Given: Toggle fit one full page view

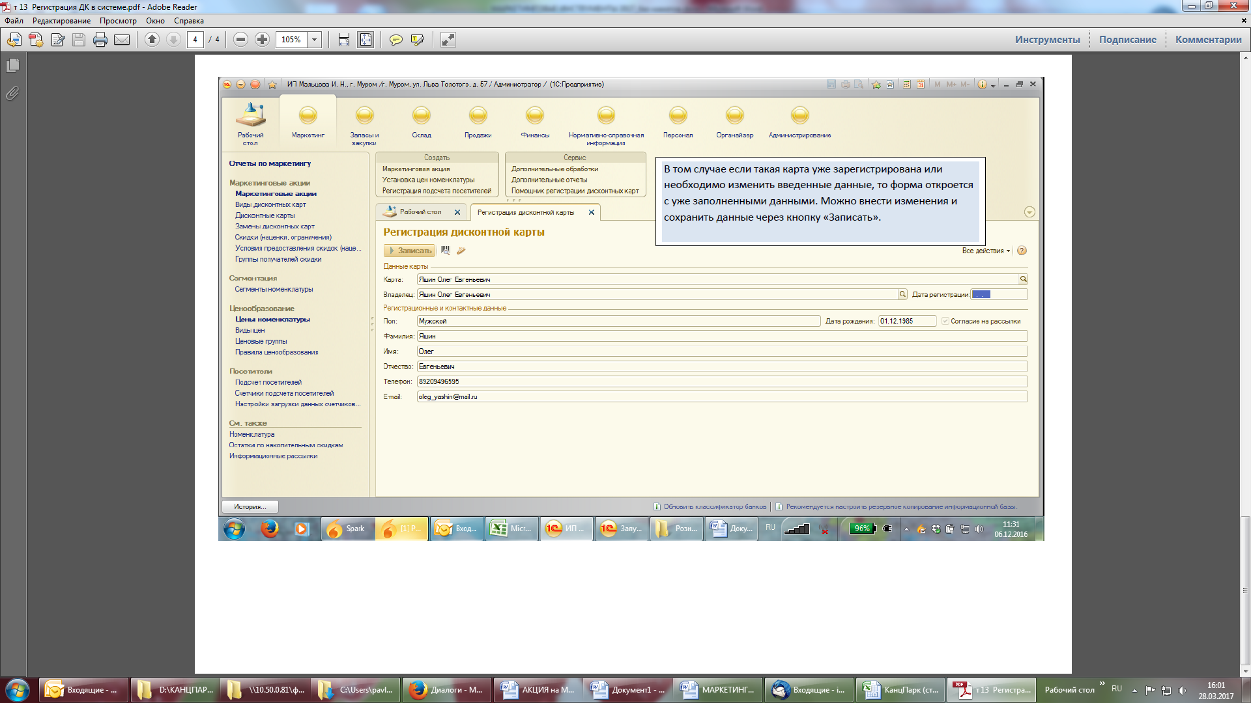Looking at the screenshot, I should click(366, 40).
